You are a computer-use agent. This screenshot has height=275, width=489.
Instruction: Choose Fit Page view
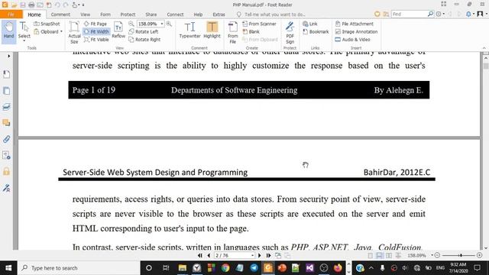pos(96,24)
